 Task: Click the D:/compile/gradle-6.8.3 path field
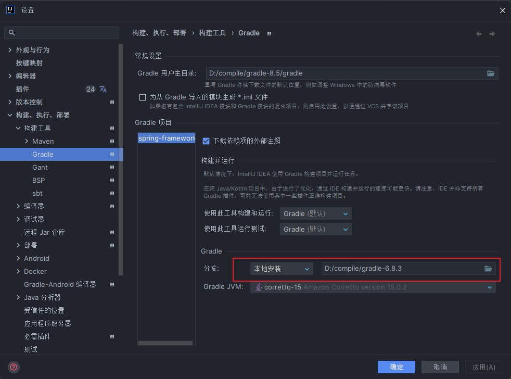click(x=408, y=269)
